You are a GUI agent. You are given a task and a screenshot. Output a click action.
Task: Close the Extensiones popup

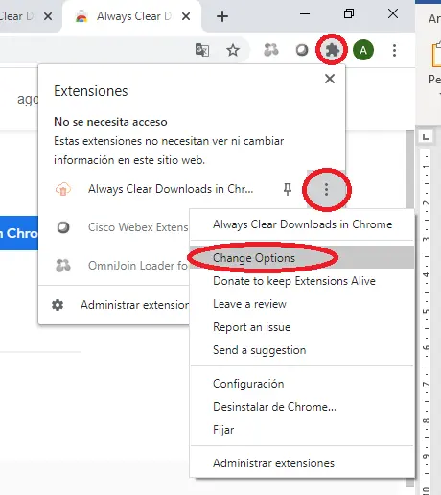(330, 79)
